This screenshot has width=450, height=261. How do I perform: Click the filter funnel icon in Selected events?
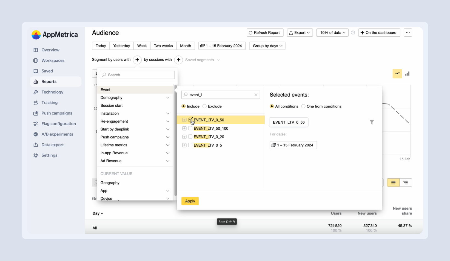coord(372,122)
